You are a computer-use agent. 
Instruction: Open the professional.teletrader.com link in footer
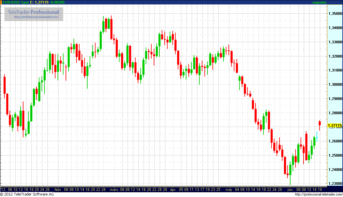(x=319, y=194)
